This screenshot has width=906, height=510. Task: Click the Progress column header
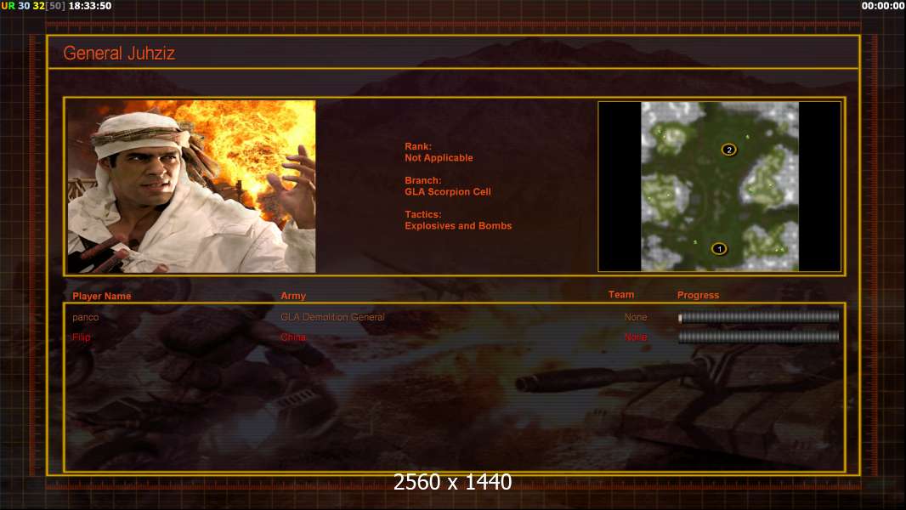point(698,295)
